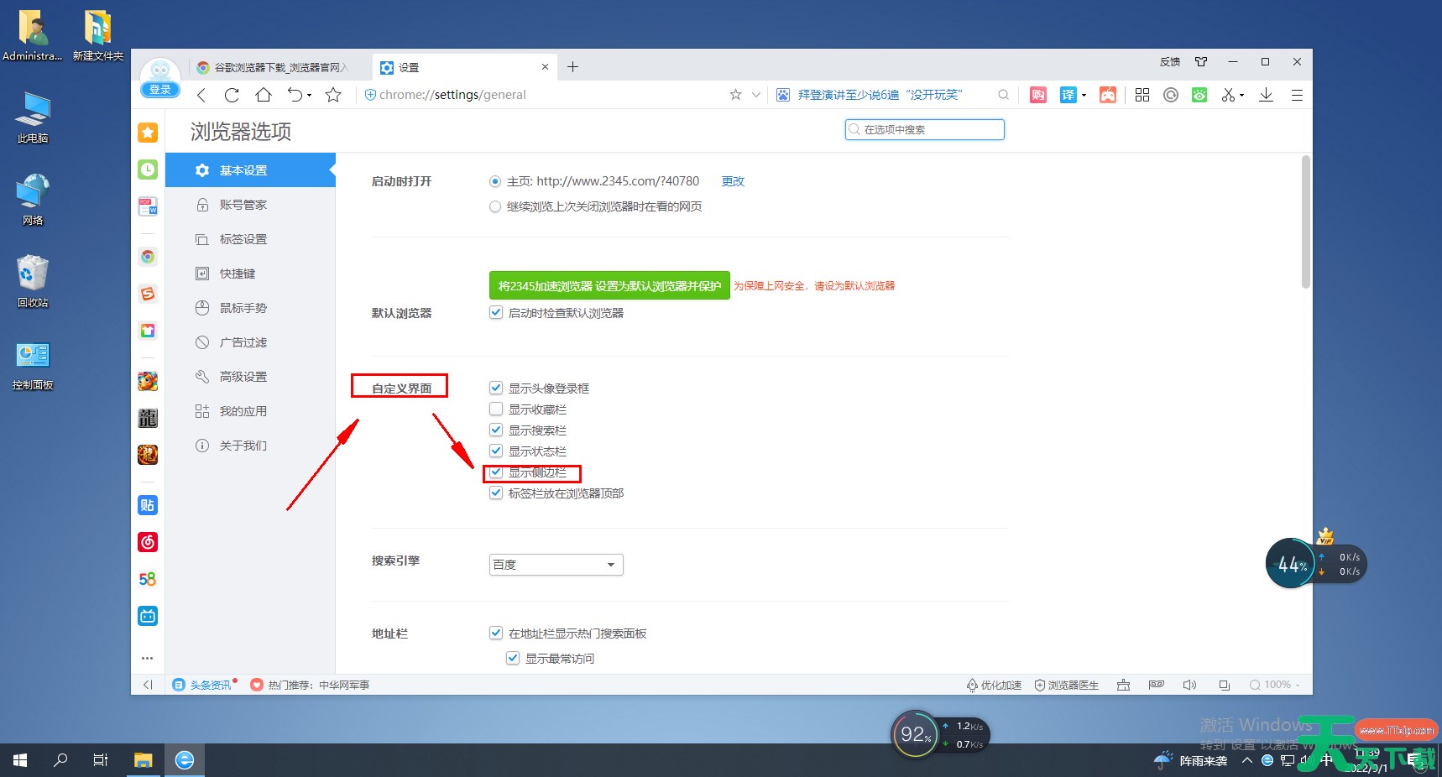Click inside the 在选项中搜索 search field
This screenshot has height=777, width=1442.
click(925, 129)
